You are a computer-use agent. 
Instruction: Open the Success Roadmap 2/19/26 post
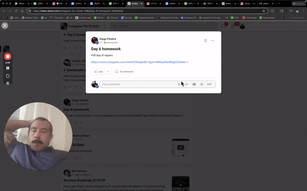point(84,180)
